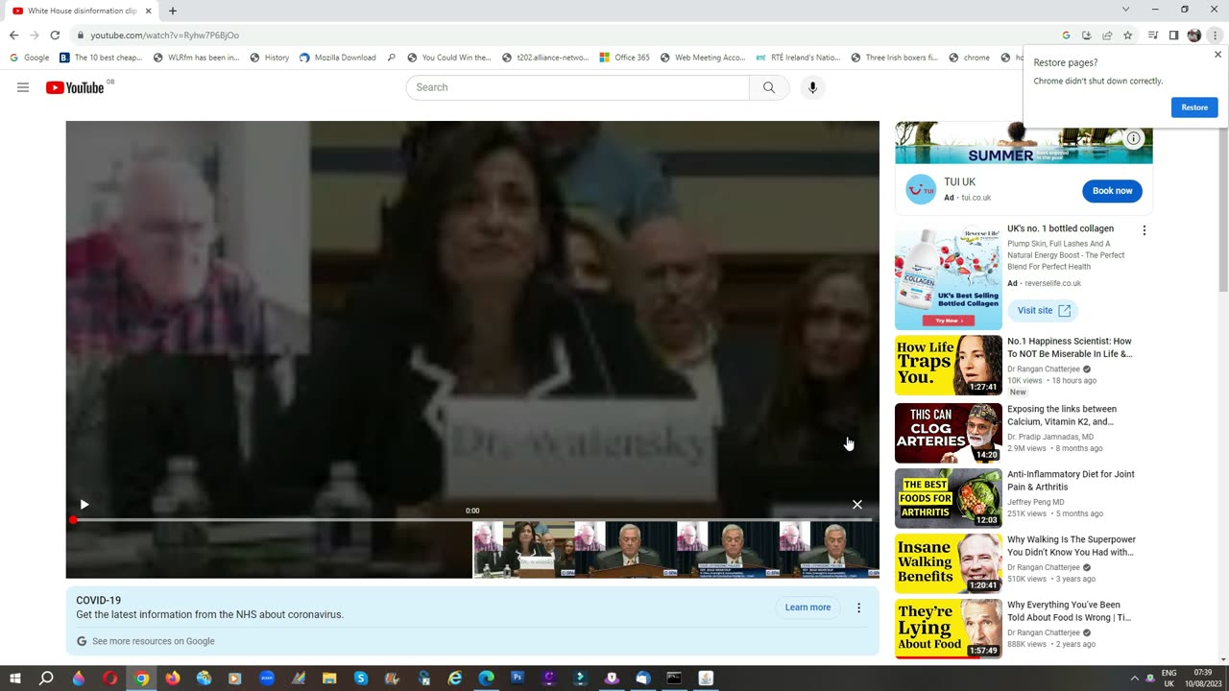Open 'How Life Traps You' video thumbnail

tap(949, 366)
